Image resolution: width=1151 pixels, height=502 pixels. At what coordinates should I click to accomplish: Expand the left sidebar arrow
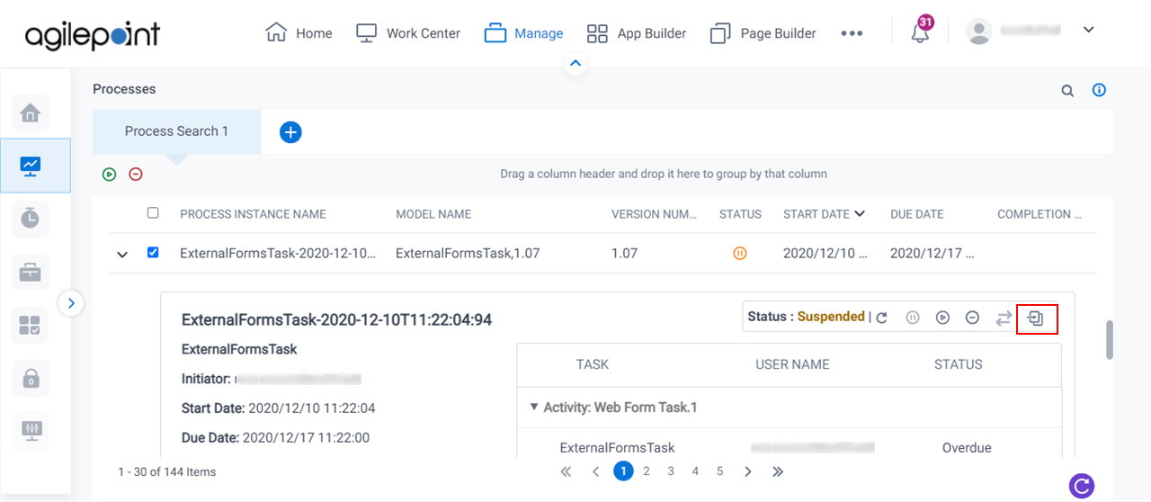[71, 303]
